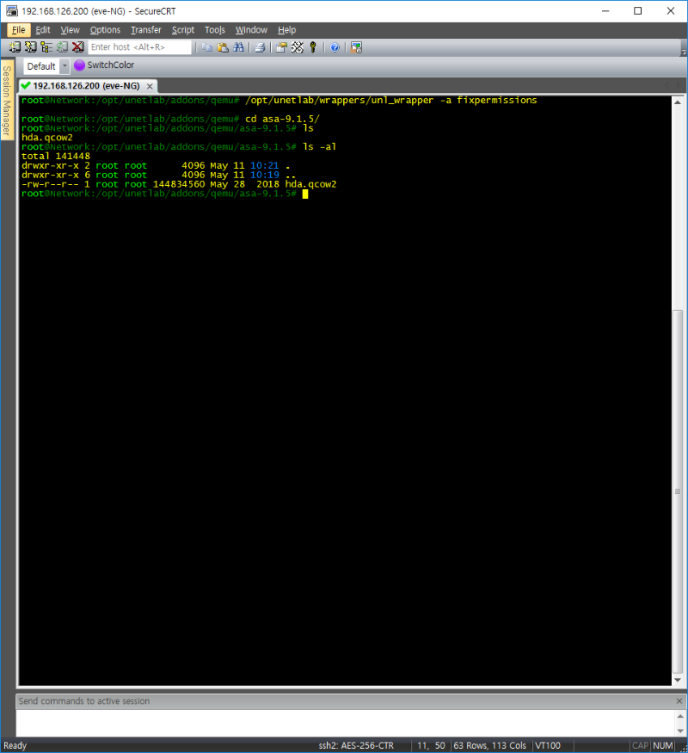Click the Quick Connect icon

click(x=31, y=47)
